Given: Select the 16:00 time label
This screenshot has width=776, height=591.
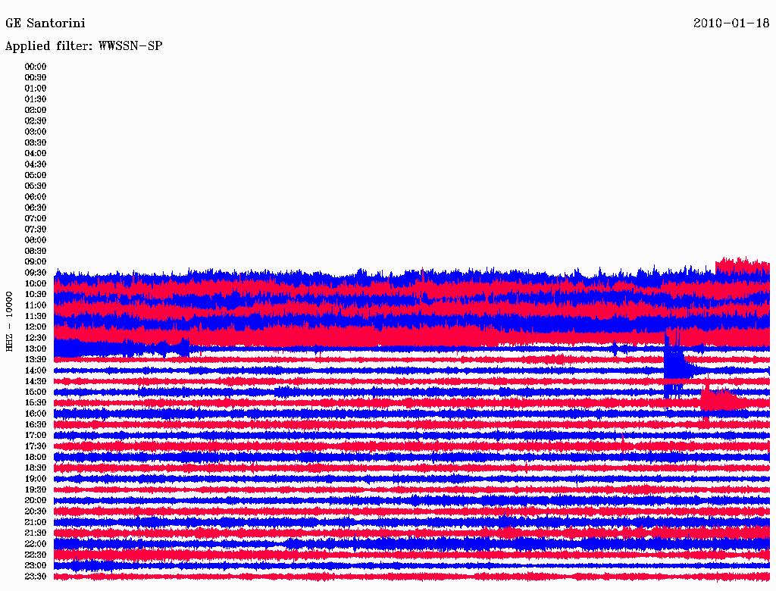Looking at the screenshot, I should pos(35,414).
